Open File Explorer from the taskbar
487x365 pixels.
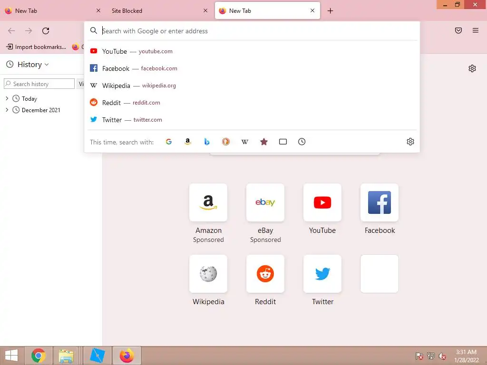click(66, 355)
